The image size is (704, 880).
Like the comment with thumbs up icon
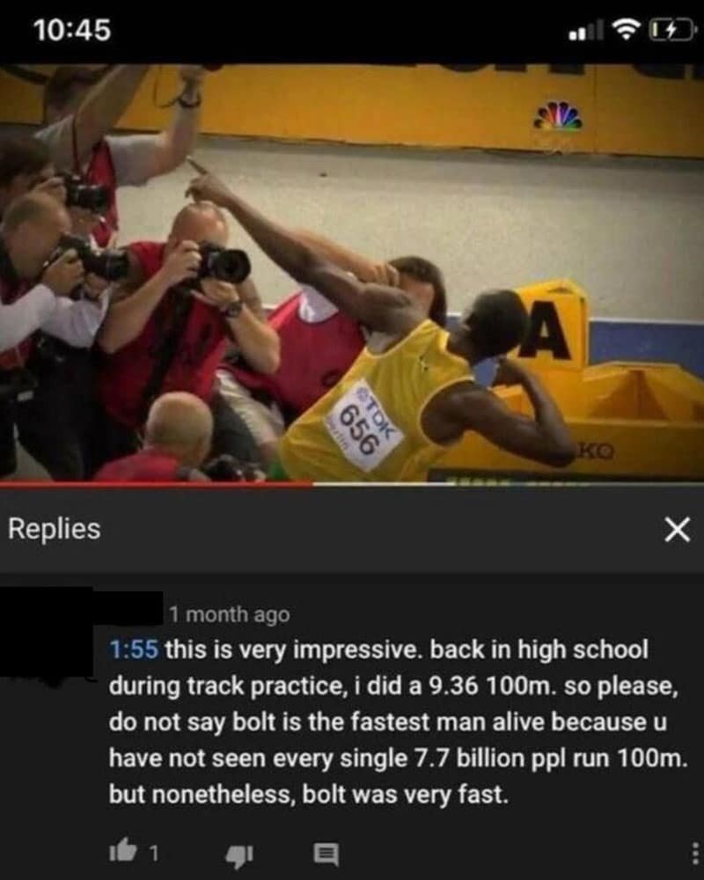pos(123,850)
